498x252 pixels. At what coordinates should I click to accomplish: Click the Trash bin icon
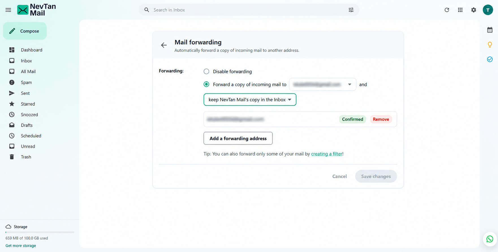[x=12, y=157]
